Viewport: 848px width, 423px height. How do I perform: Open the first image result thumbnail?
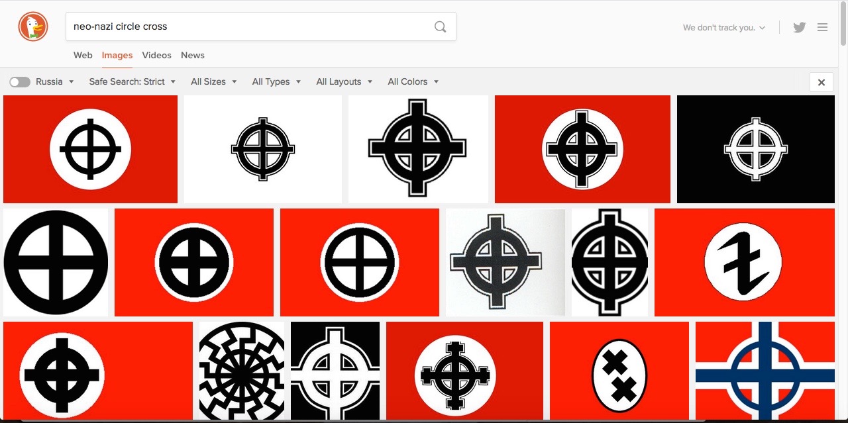(90, 149)
